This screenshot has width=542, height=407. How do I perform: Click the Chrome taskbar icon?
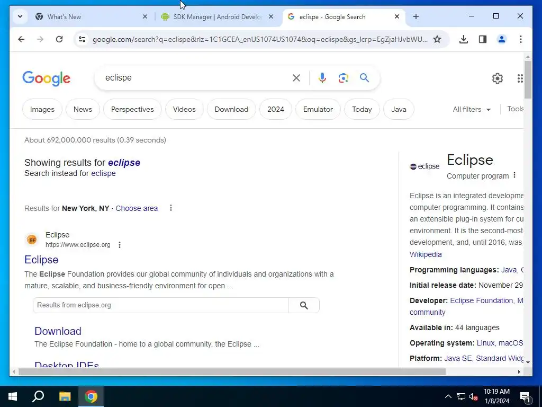[91, 396]
